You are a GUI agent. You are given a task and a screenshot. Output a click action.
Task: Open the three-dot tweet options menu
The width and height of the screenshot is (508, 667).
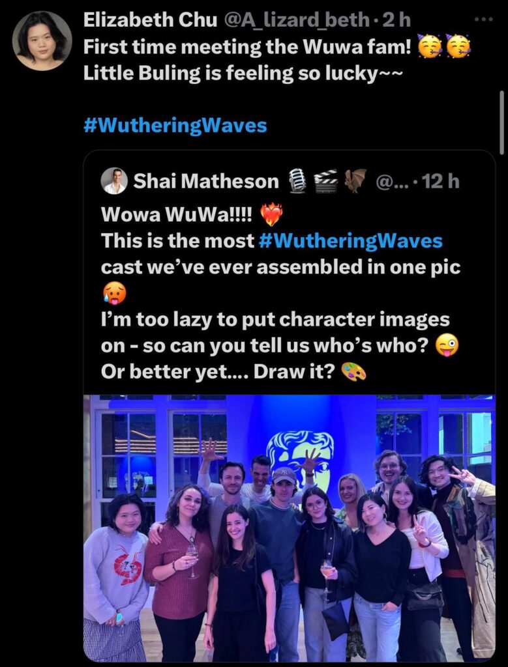point(485,19)
